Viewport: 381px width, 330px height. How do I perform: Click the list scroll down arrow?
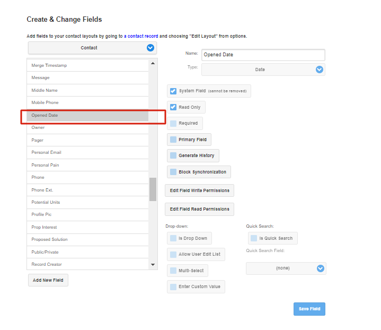click(153, 265)
